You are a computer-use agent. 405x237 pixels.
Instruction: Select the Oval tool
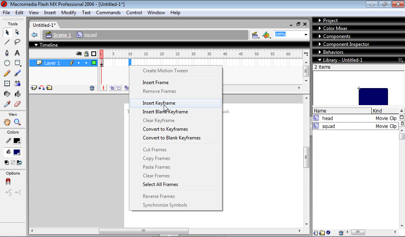7,63
